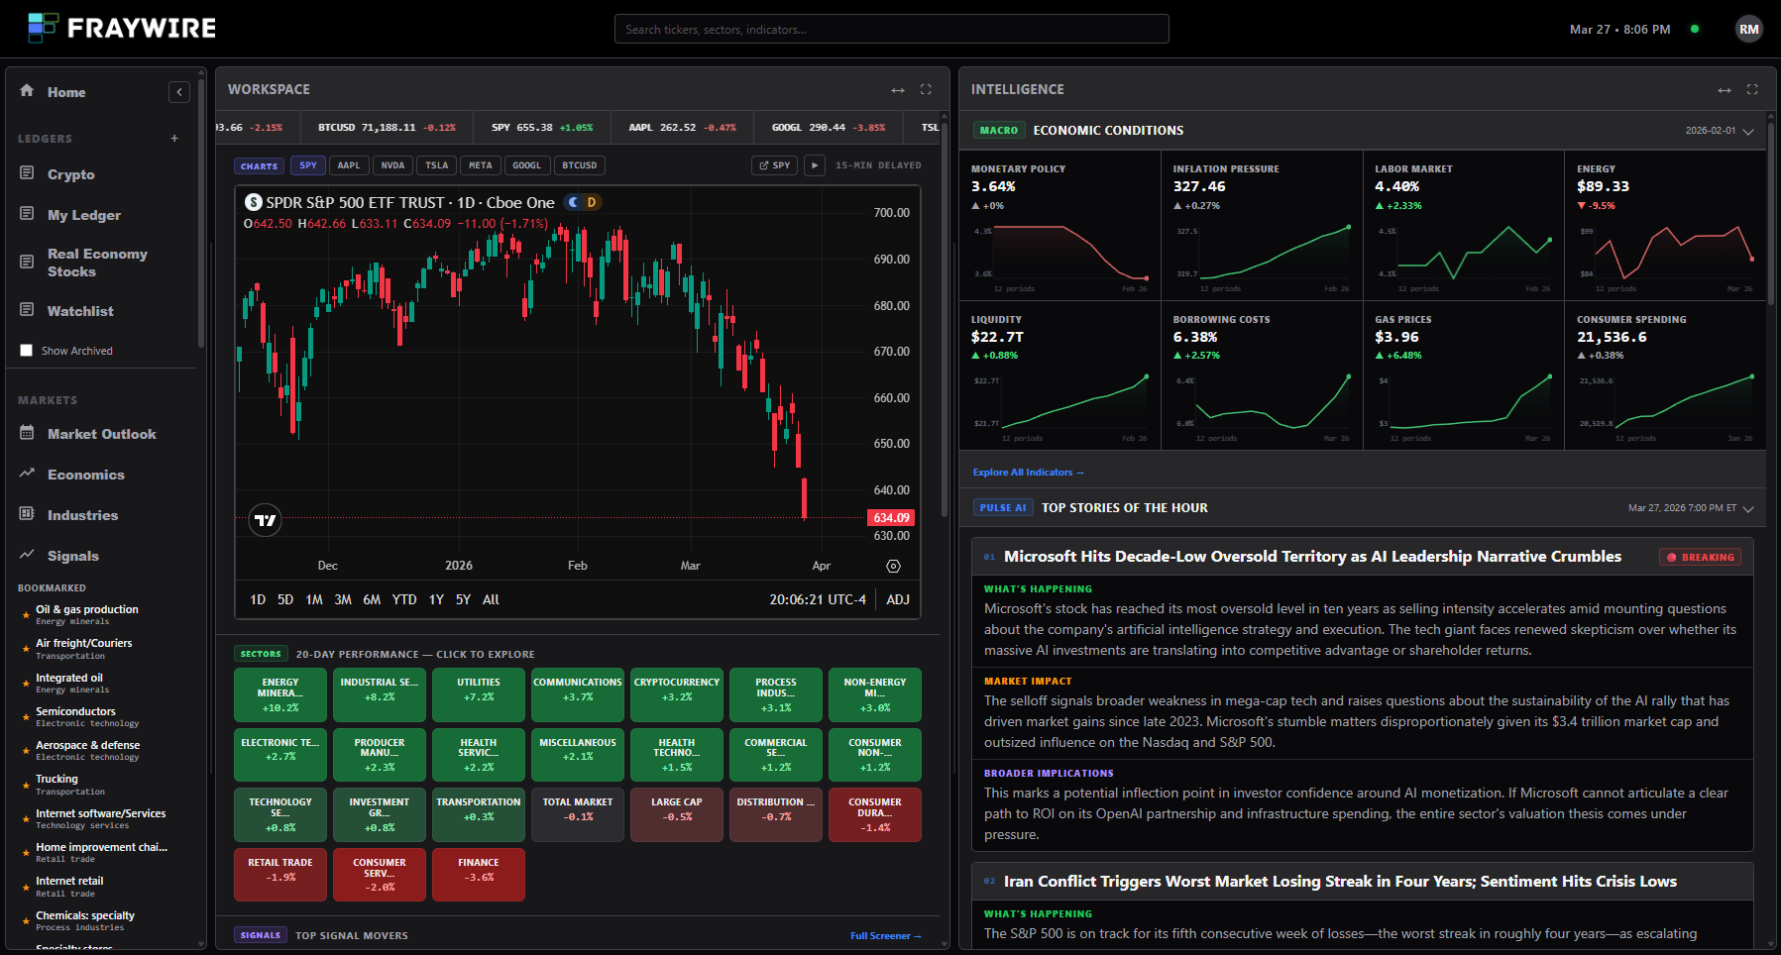Click the My Ledger document icon

tap(27, 214)
